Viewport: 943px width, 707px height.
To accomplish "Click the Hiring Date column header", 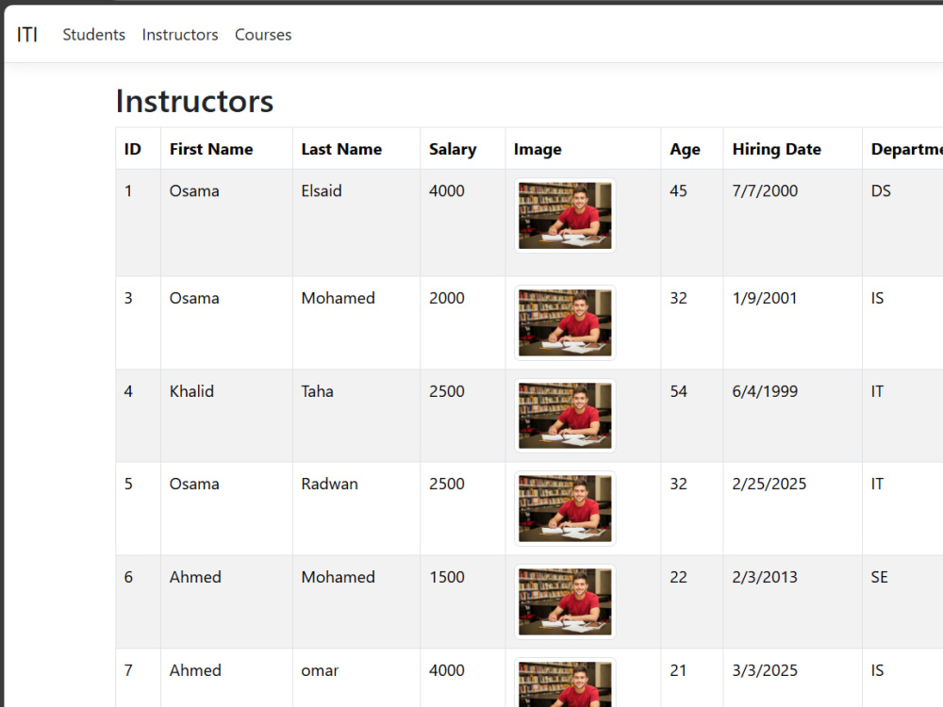I will point(776,149).
